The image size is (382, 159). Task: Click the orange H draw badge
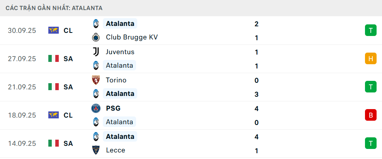[370, 59]
